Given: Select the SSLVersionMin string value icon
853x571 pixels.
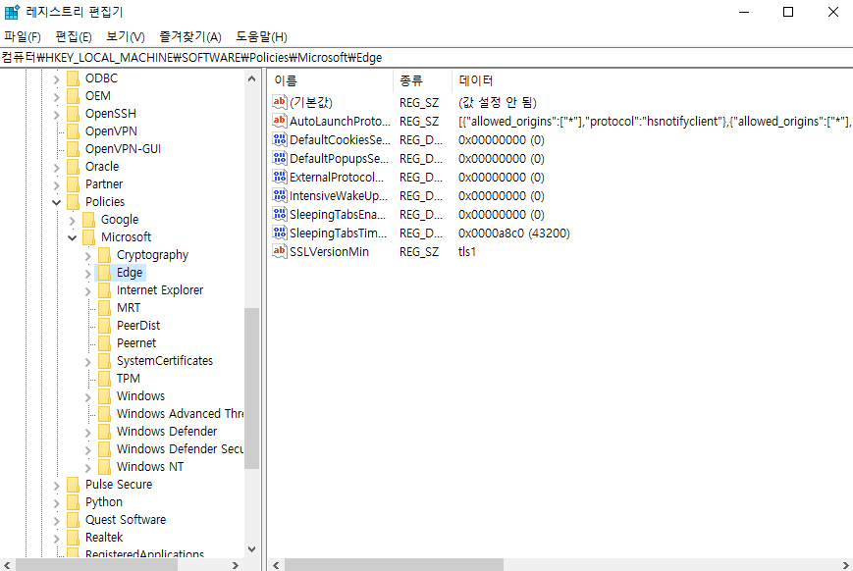Looking at the screenshot, I should point(280,251).
